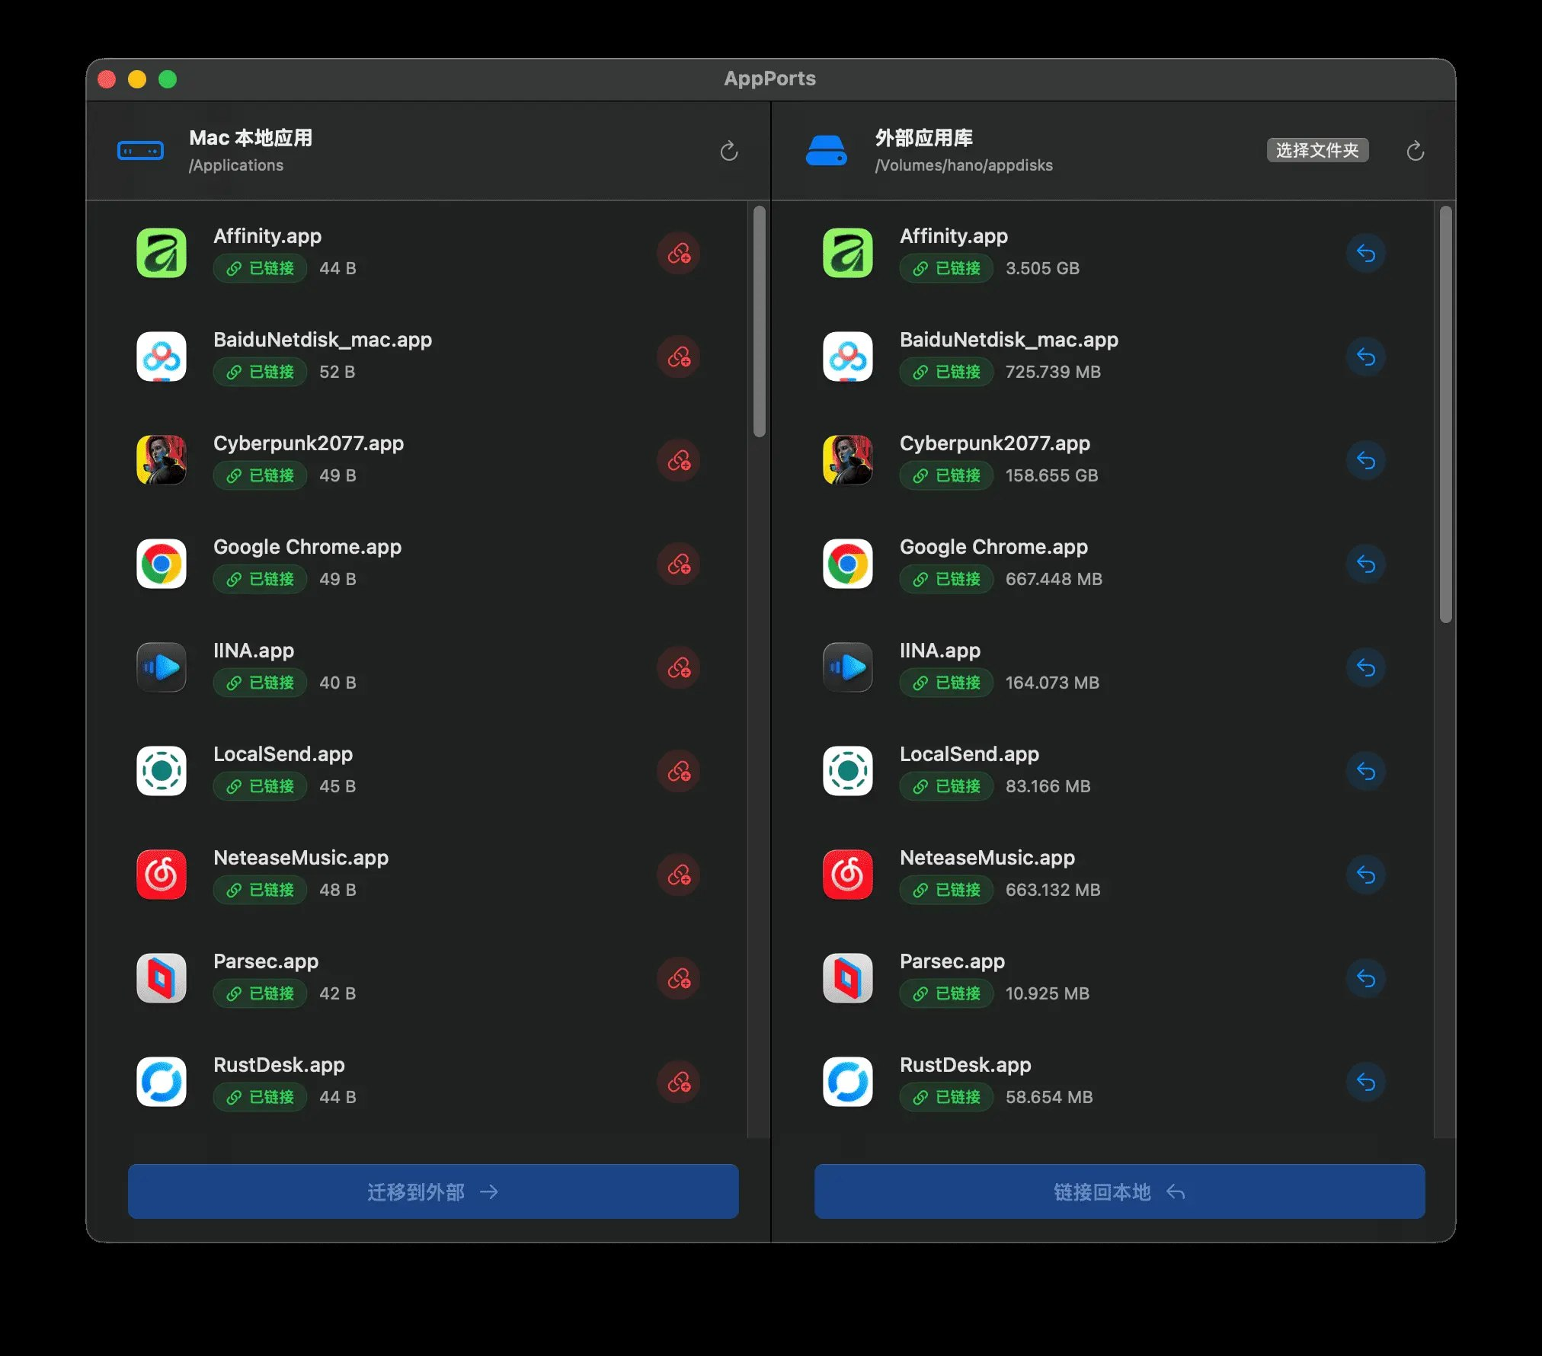This screenshot has width=1542, height=1356.
Task: Click the red unlink icon for RustDesk.app
Action: [679, 1083]
